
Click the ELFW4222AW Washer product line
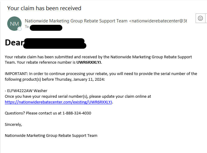coord(26,91)
